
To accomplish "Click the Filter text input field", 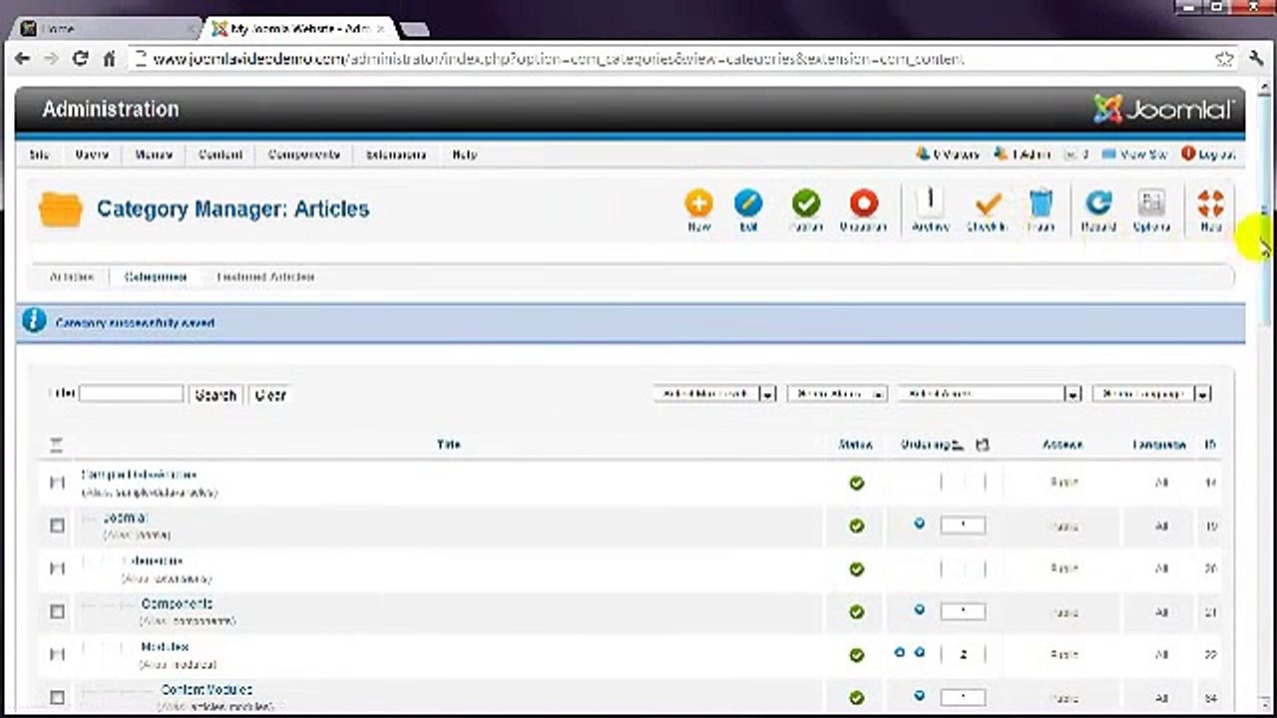I will tap(132, 394).
